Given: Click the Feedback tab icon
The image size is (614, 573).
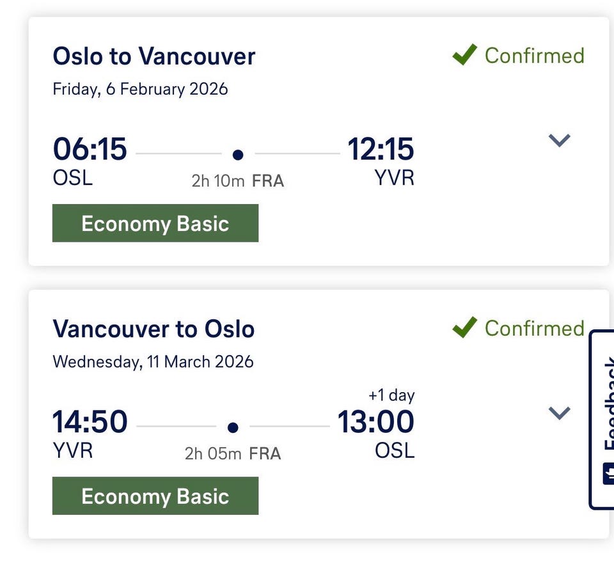Looking at the screenshot, I should (609, 474).
